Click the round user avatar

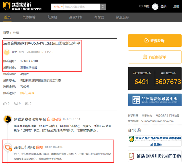pyautogui.click(x=155, y=7)
